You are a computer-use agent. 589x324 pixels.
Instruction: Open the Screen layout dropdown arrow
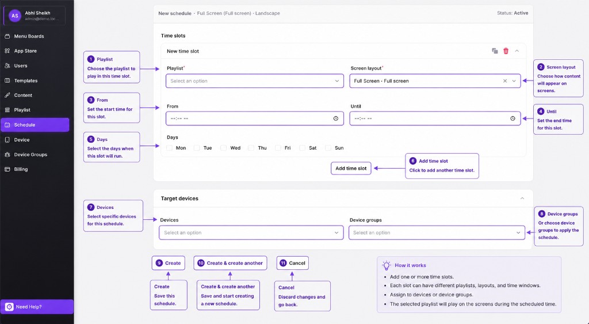coord(514,81)
